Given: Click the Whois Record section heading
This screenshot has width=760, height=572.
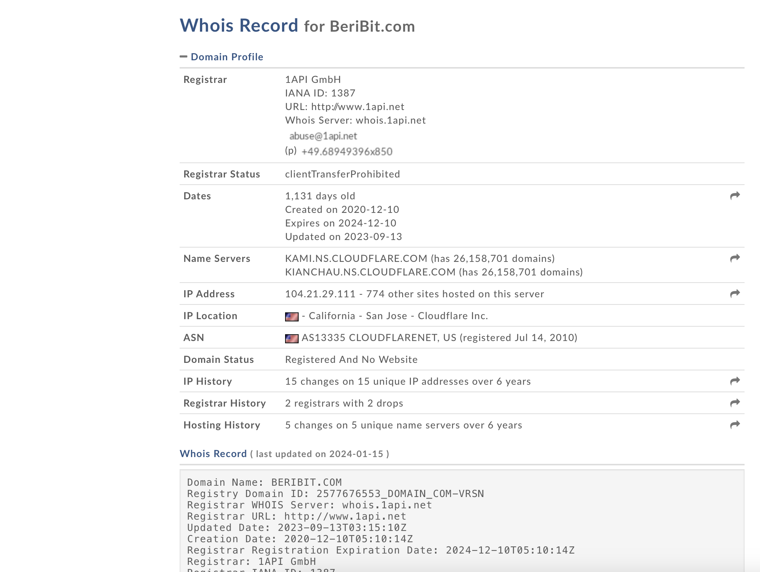Looking at the screenshot, I should [x=213, y=453].
